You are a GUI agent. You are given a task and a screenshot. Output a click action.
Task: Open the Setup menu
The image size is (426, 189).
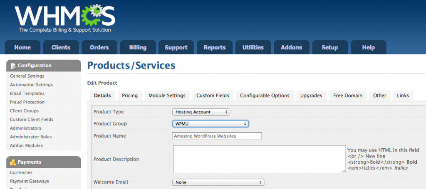[330, 47]
